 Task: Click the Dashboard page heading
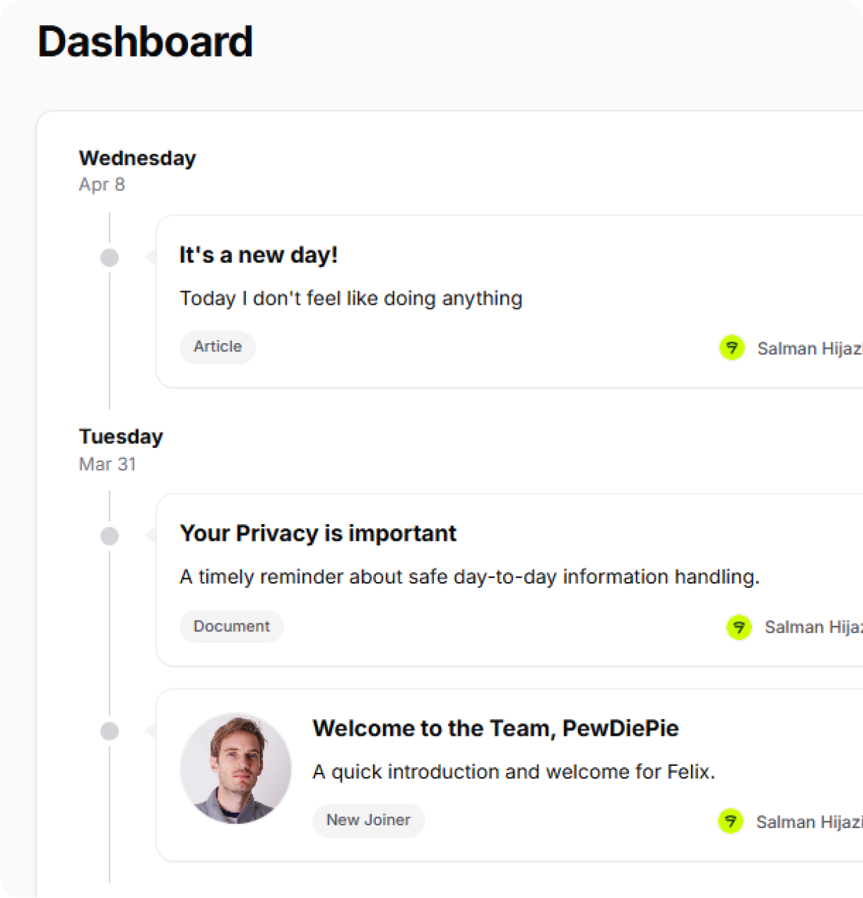[x=145, y=42]
